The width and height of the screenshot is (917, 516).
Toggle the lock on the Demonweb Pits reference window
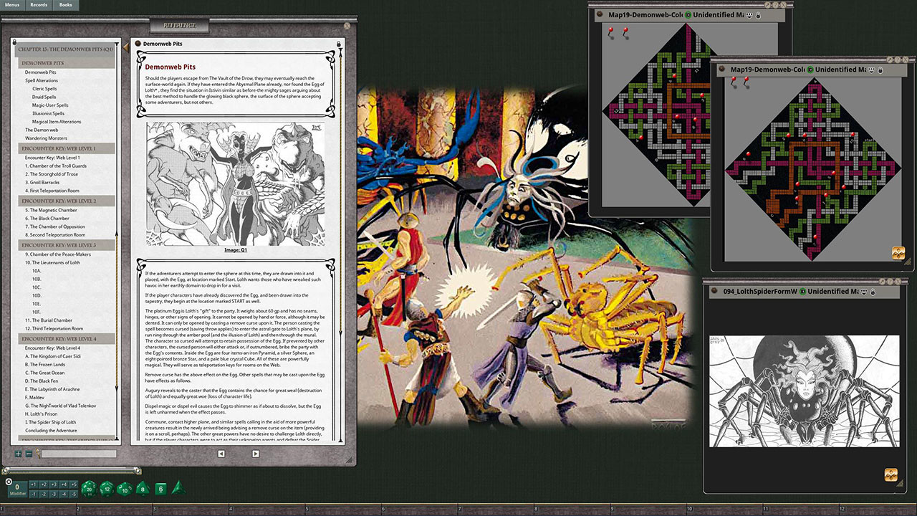pos(338,44)
